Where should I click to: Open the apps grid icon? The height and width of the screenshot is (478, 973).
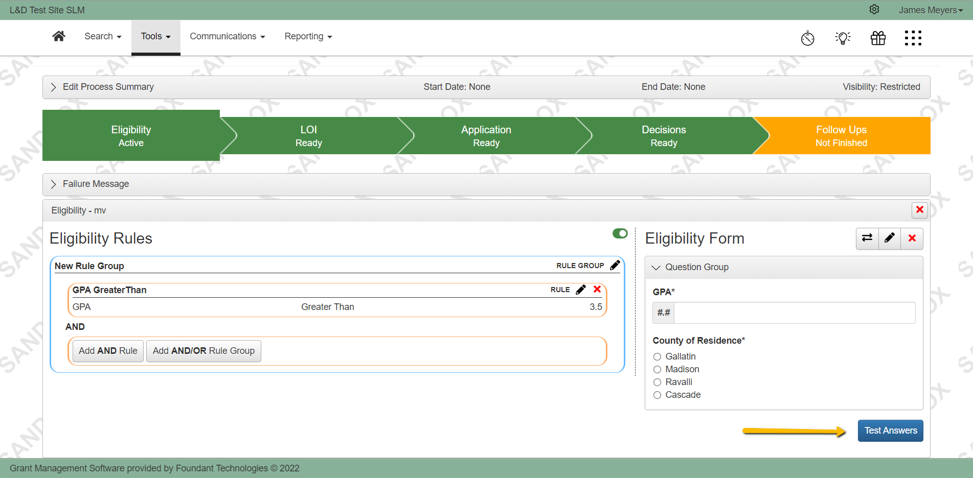[x=913, y=38]
